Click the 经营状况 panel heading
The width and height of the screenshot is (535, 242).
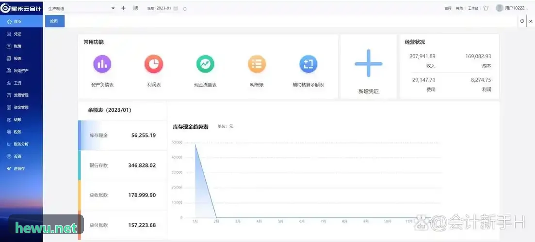(415, 42)
